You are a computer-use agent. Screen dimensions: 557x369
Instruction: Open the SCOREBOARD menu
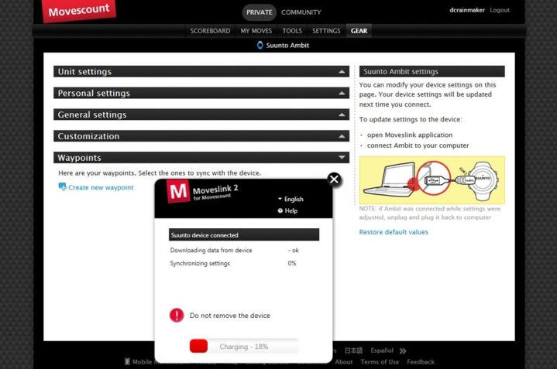tap(210, 31)
